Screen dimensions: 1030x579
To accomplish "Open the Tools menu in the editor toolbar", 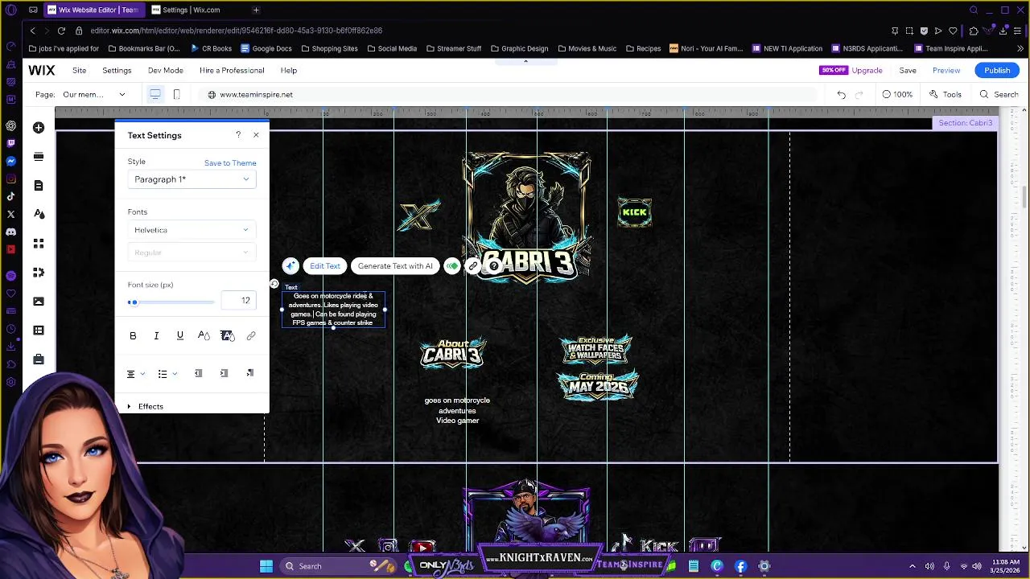I will [946, 95].
